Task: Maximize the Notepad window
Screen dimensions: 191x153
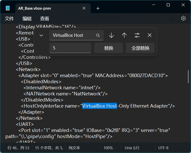Action: (x=168, y=5)
